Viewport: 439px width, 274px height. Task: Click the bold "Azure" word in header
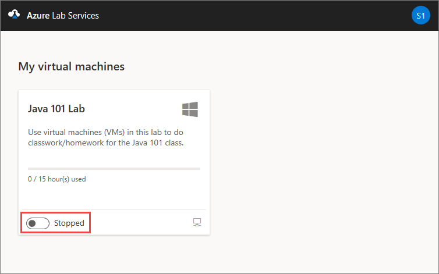coord(38,16)
